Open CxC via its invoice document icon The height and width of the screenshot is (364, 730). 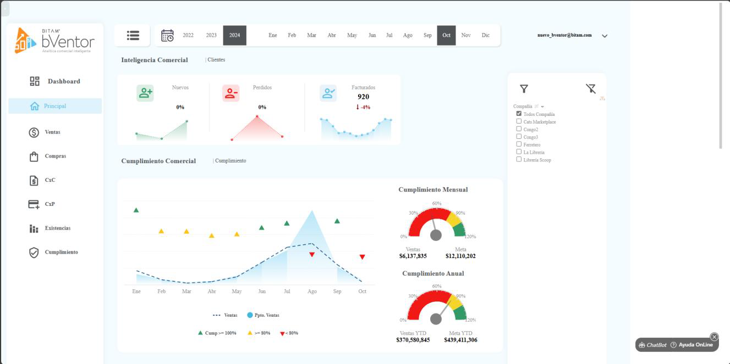point(34,180)
